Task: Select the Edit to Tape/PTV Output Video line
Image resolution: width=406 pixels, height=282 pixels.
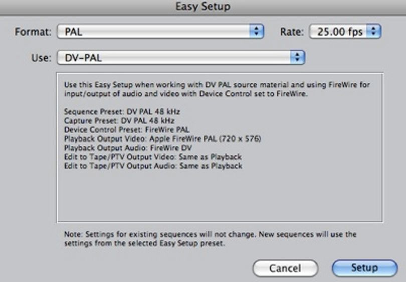Action: tap(153, 157)
